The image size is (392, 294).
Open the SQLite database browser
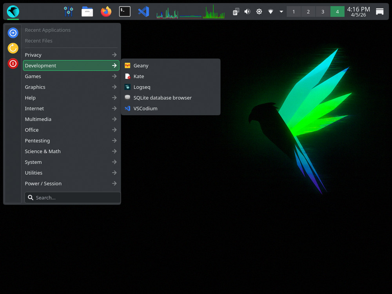[162, 98]
